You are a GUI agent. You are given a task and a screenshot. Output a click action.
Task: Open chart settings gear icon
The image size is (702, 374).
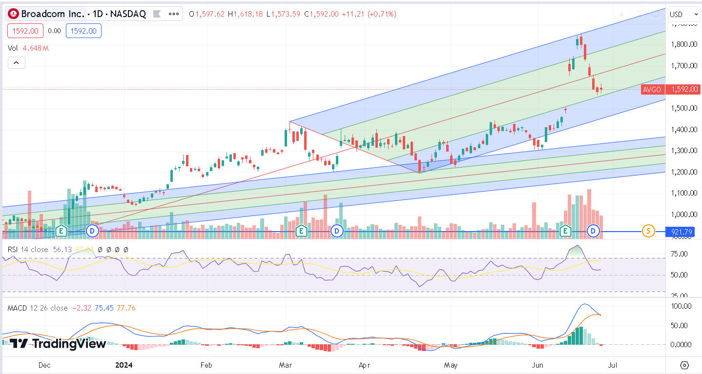click(684, 365)
